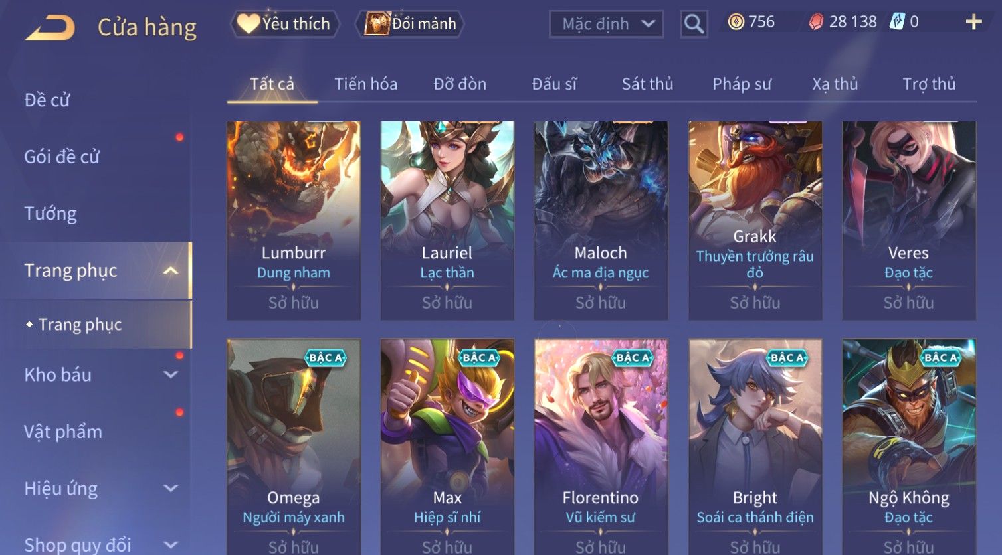Image resolution: width=1002 pixels, height=555 pixels.
Task: Tap the plus icon to add currency
Action: 973,22
